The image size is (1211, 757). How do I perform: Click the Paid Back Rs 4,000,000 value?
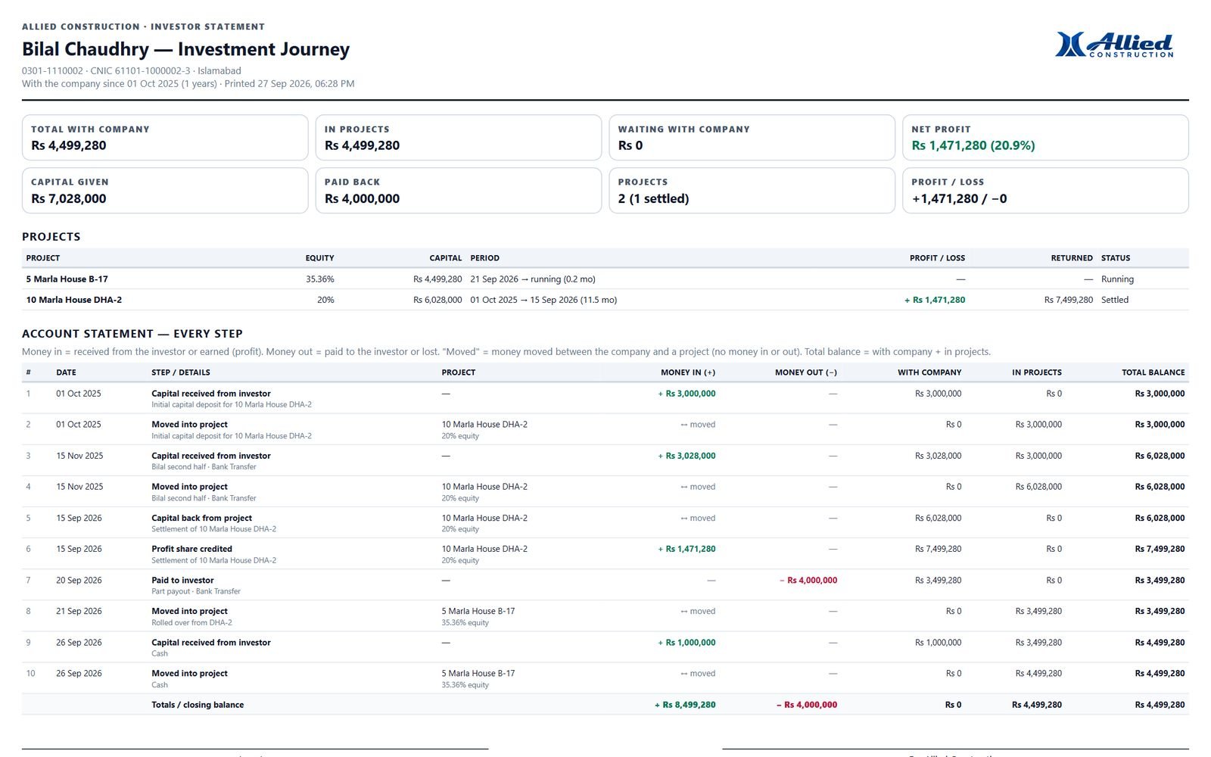click(362, 198)
